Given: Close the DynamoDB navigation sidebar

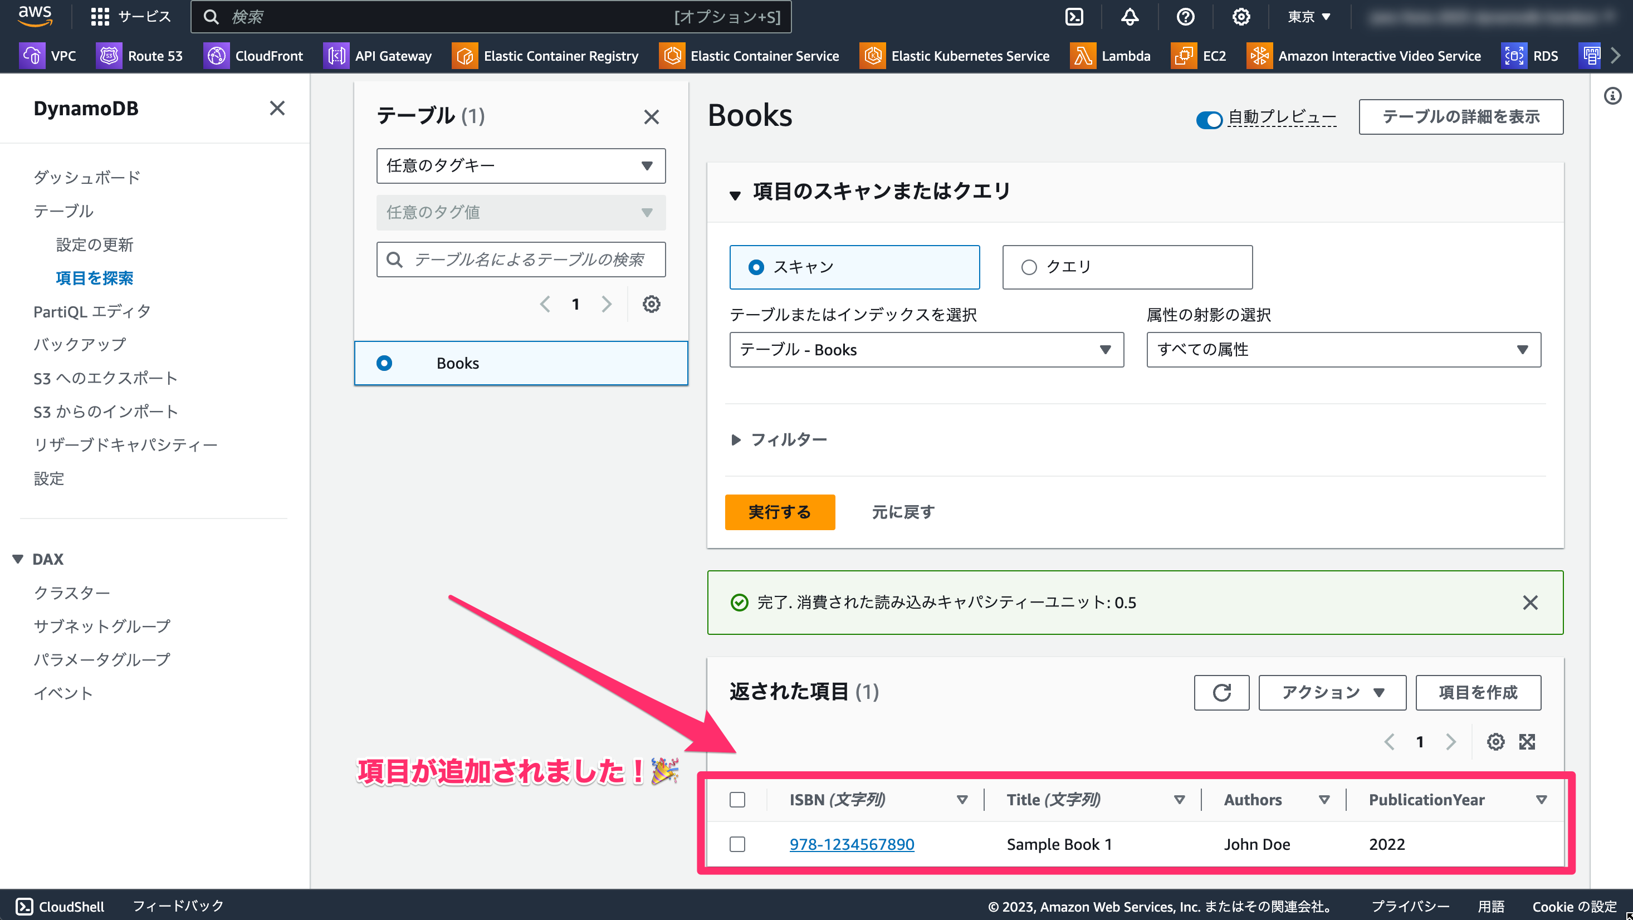Looking at the screenshot, I should pos(277,109).
